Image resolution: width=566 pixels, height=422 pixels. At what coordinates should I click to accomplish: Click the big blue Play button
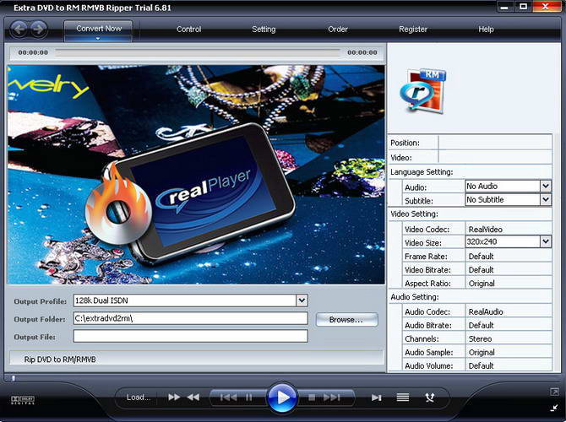282,398
